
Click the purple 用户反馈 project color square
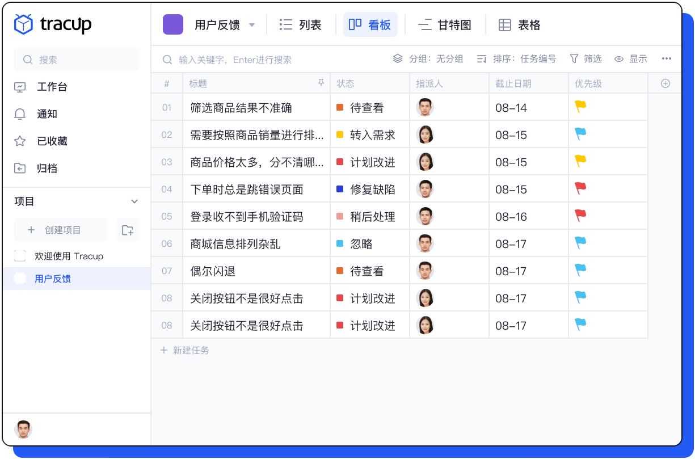(173, 25)
